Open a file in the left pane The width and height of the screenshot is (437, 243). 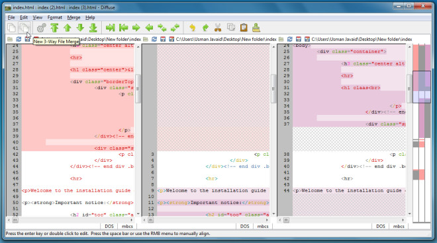(10, 39)
